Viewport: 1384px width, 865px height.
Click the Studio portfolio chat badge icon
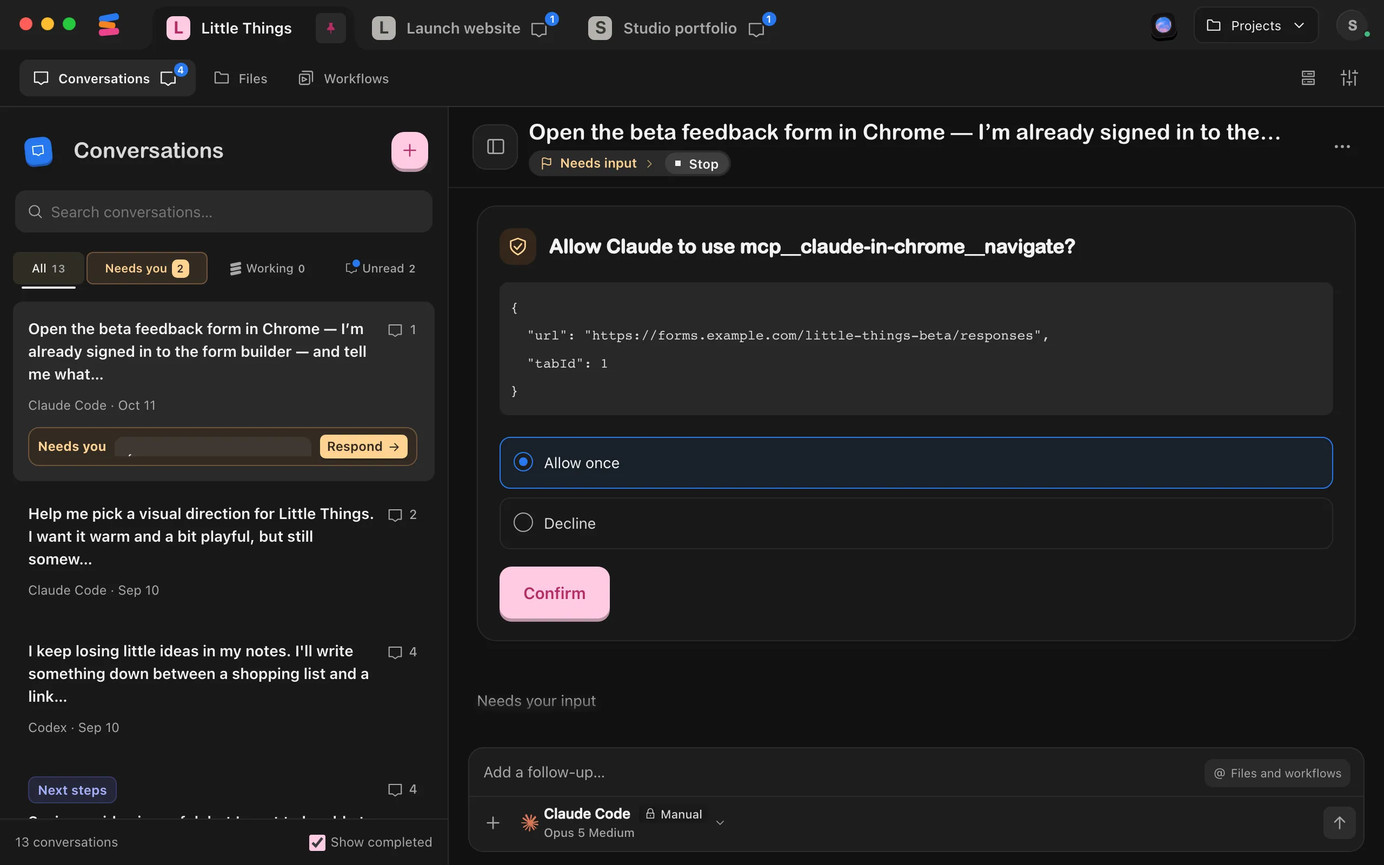coord(756,29)
